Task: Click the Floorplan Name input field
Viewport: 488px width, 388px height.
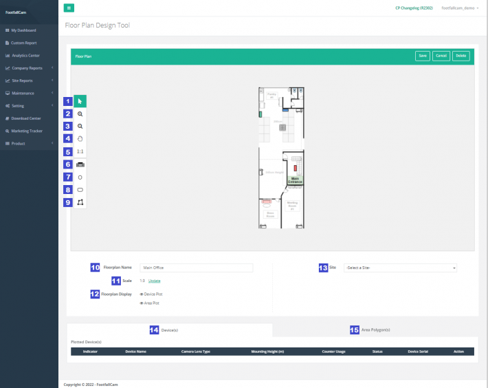Action: (x=196, y=268)
